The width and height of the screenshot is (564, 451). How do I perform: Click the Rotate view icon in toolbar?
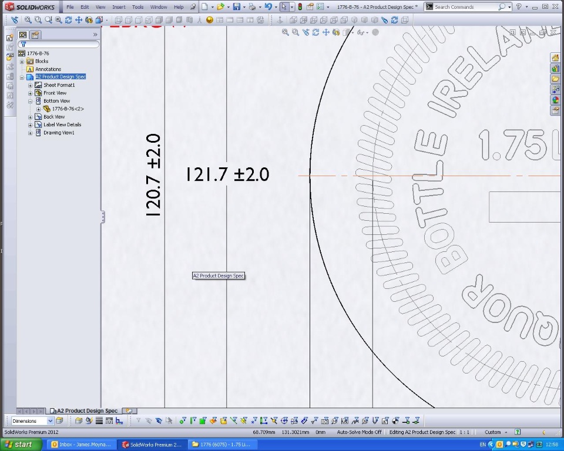(68, 20)
